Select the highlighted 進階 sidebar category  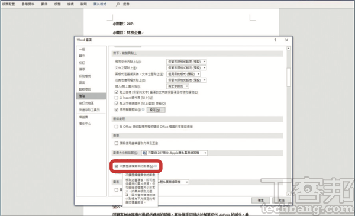pyautogui.click(x=91, y=96)
